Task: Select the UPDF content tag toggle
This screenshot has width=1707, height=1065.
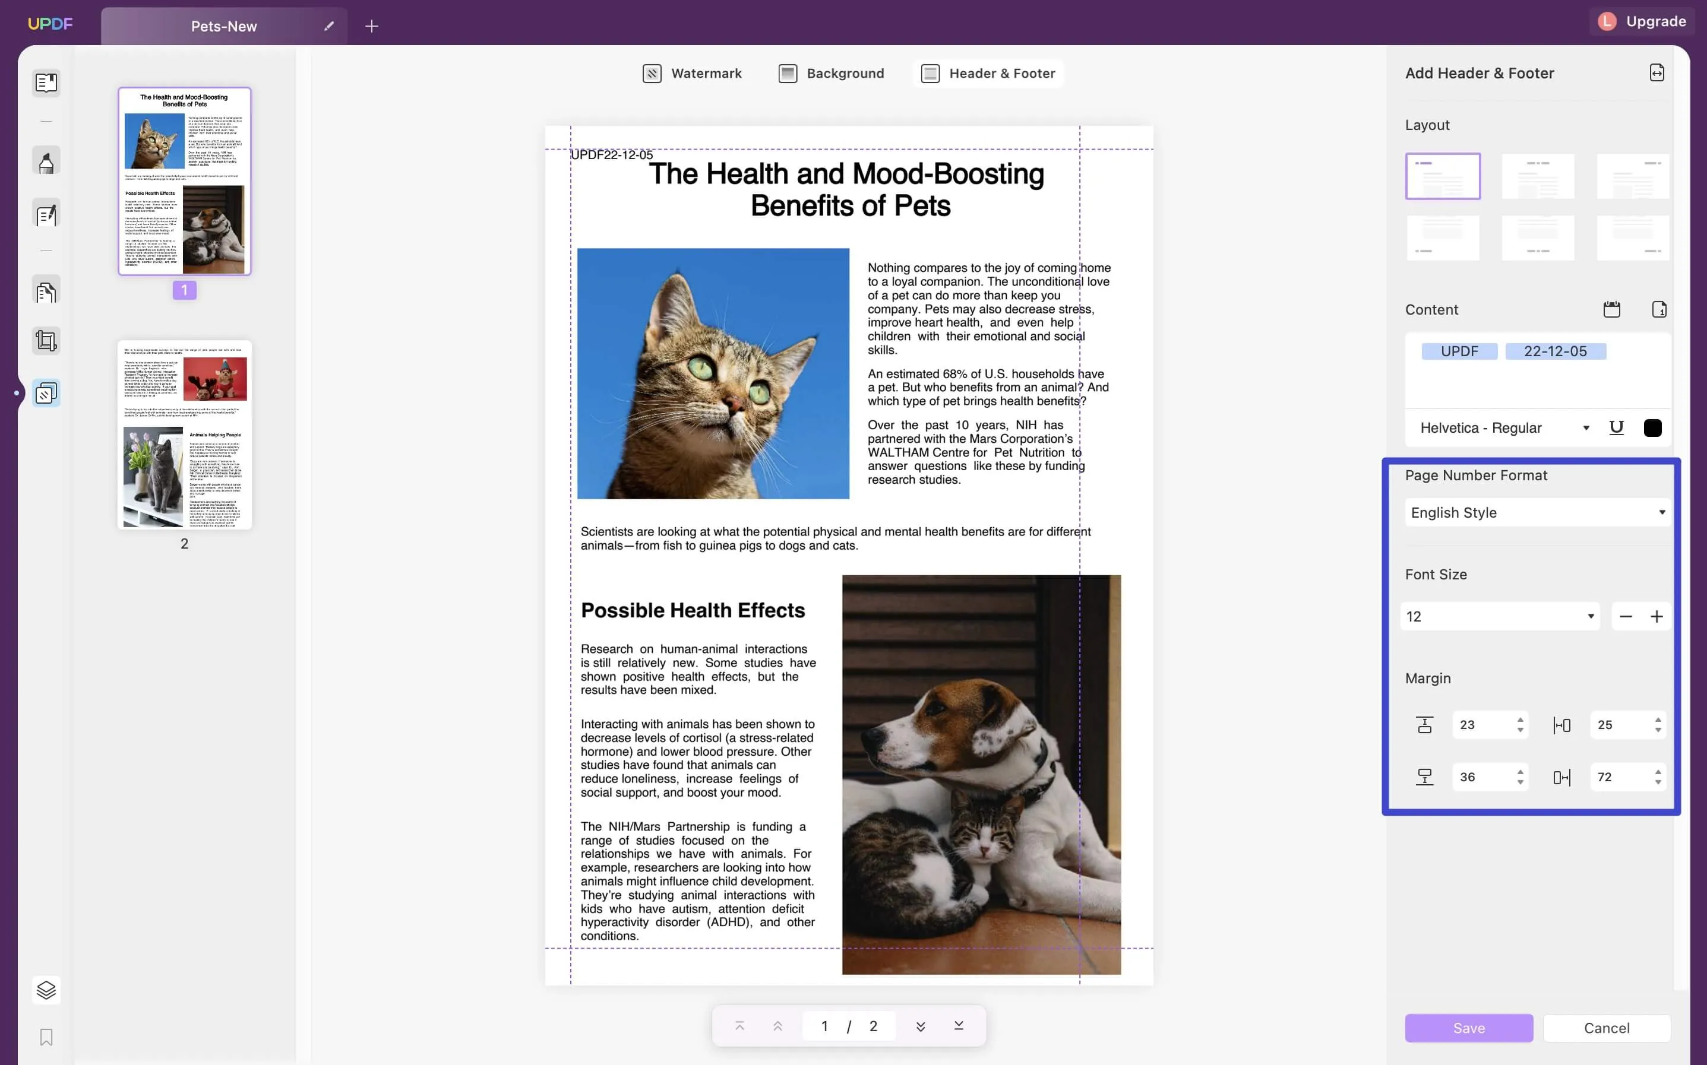Action: tap(1459, 351)
